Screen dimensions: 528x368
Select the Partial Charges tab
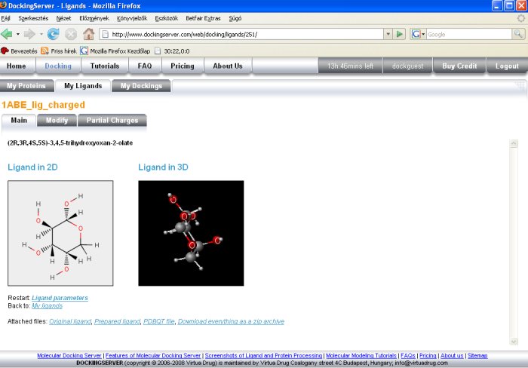pyautogui.click(x=112, y=120)
